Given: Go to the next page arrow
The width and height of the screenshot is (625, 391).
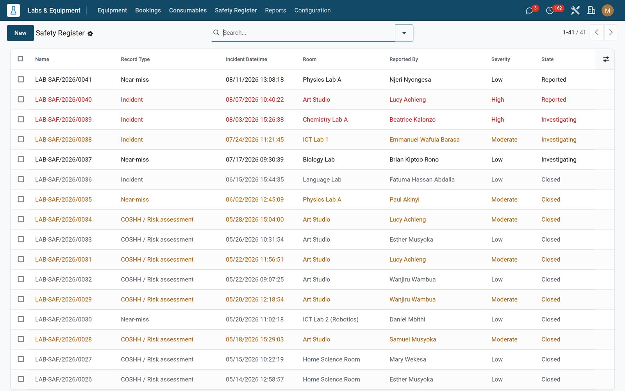Looking at the screenshot, I should [611, 32].
